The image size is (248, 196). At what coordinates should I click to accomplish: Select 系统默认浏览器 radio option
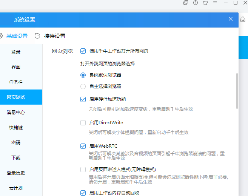83,75
